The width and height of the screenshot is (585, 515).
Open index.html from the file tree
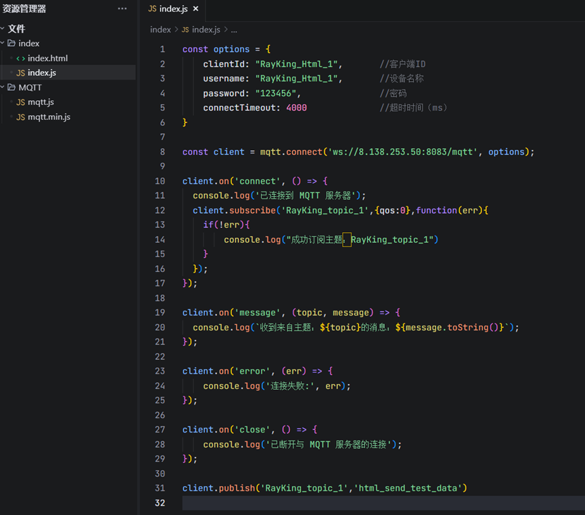47,58
